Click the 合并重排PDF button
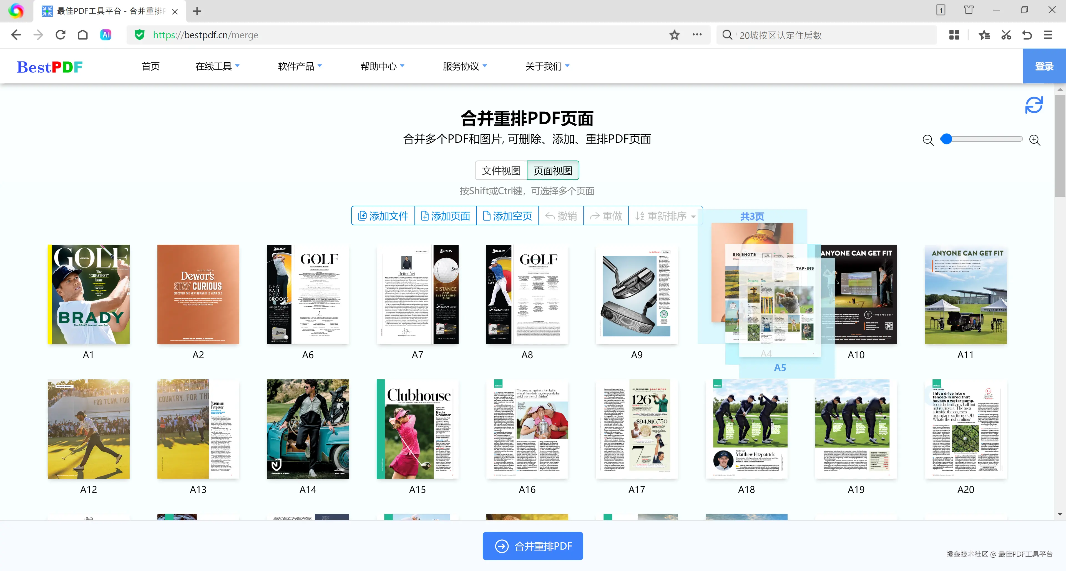 [x=533, y=546]
